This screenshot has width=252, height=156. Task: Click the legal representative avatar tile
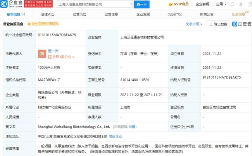click(42, 54)
